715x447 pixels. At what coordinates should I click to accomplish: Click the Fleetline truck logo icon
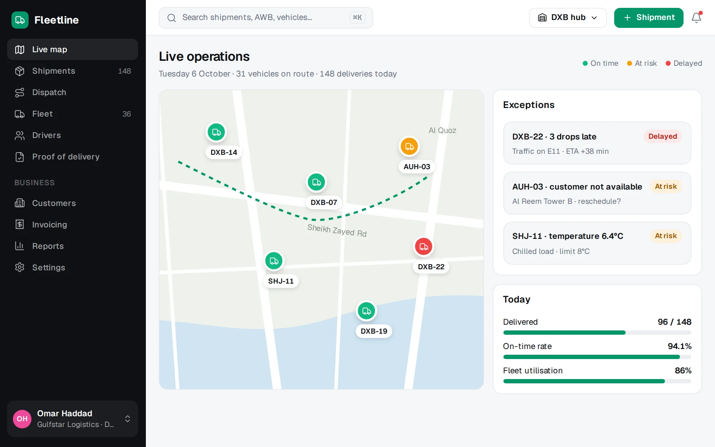[x=20, y=20]
